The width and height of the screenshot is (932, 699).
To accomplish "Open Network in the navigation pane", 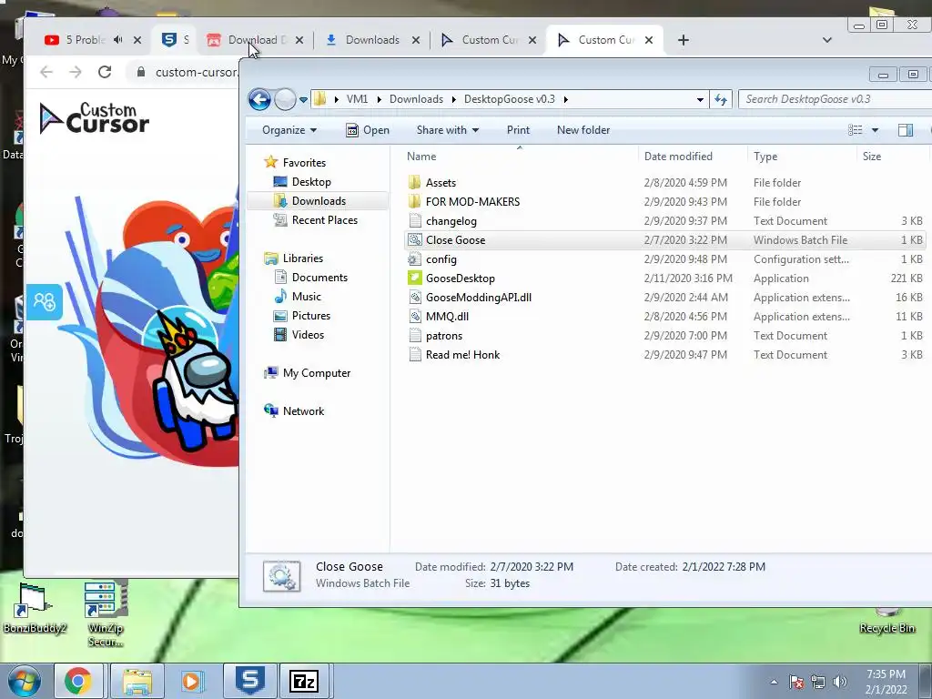I will click(303, 410).
